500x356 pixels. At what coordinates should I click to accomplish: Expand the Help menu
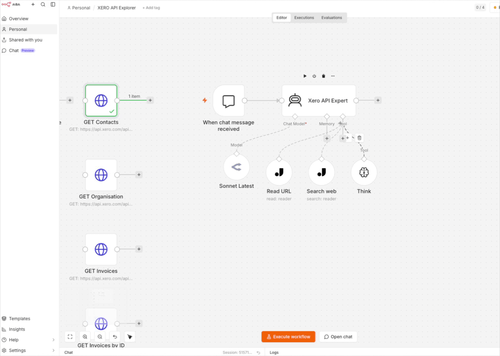[x=29, y=340]
